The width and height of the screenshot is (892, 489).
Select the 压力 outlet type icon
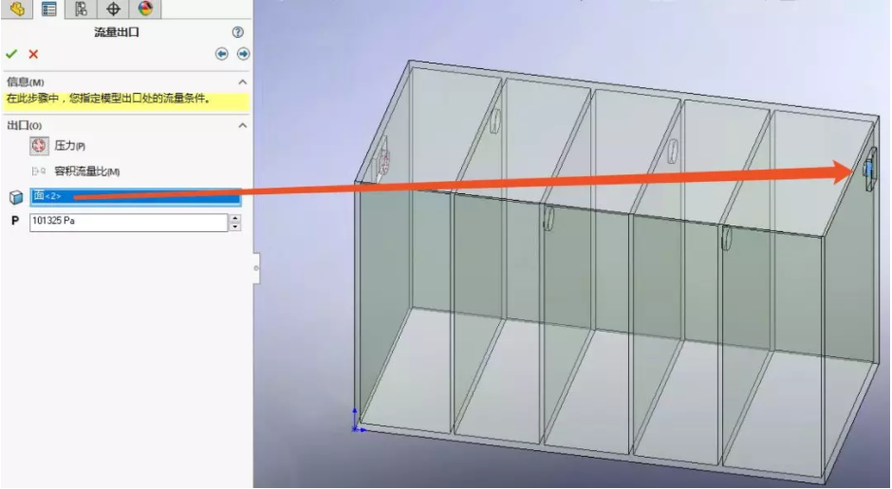tap(39, 146)
